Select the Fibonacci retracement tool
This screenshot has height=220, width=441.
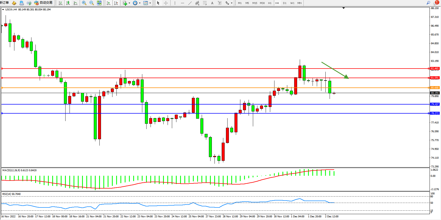point(205,3)
